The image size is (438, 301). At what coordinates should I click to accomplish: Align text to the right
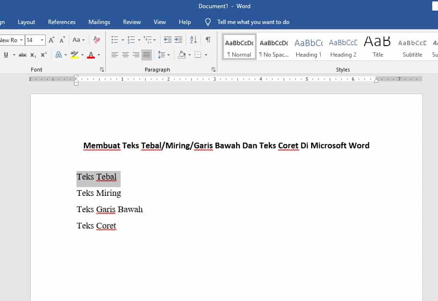(x=136, y=55)
